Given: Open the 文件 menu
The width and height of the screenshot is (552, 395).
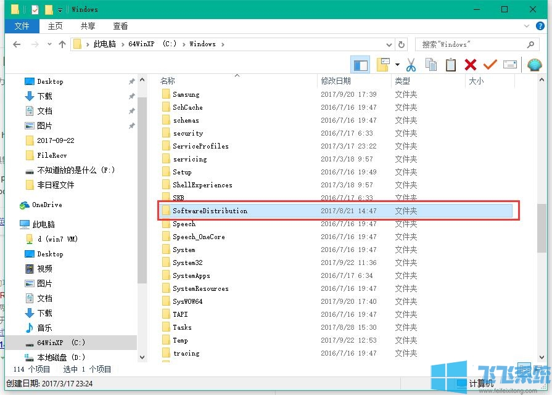Looking at the screenshot, I should (x=22, y=26).
